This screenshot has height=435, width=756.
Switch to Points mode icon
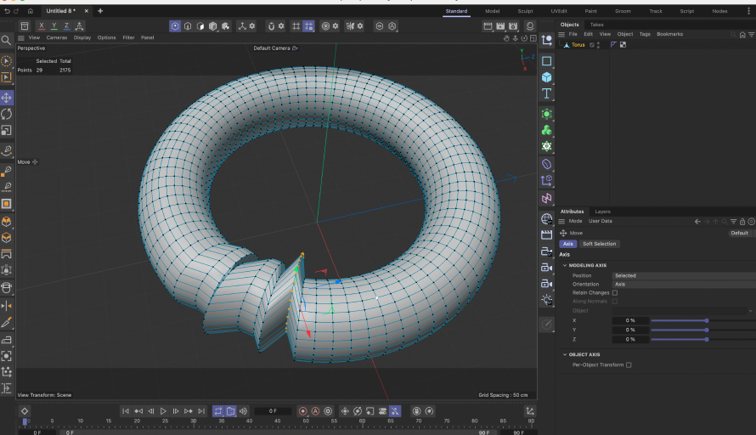click(175, 26)
